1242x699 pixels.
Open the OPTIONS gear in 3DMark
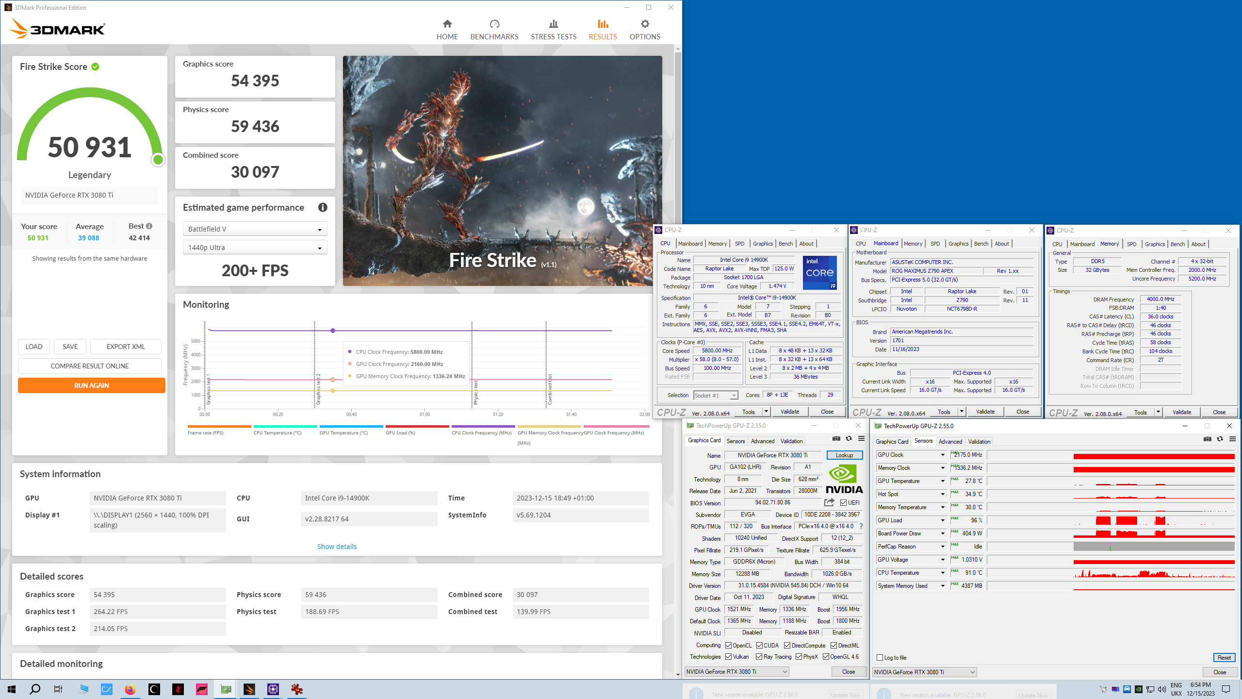(645, 30)
